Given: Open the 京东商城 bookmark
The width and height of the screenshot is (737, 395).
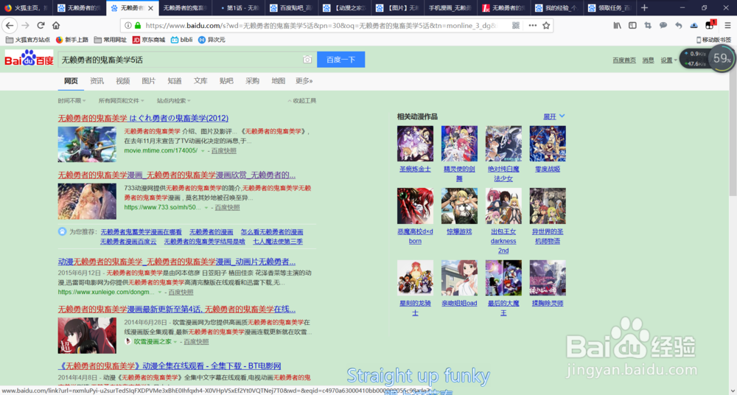Looking at the screenshot, I should pos(149,40).
